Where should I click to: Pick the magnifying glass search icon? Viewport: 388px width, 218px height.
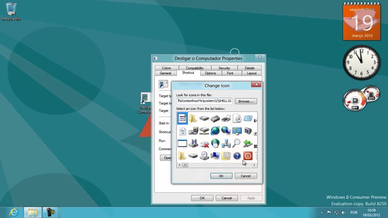click(x=236, y=143)
